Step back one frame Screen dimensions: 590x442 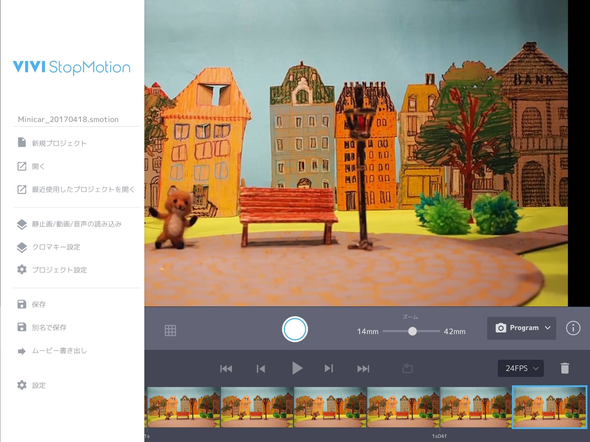click(261, 369)
